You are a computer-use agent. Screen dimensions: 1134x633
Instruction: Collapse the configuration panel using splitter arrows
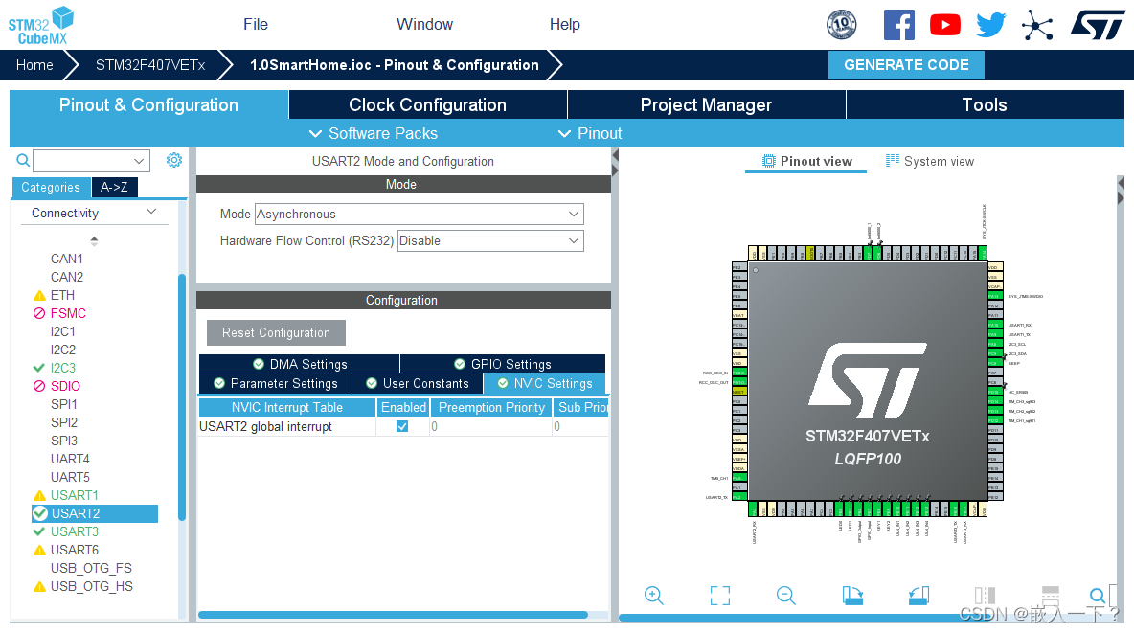click(x=616, y=163)
